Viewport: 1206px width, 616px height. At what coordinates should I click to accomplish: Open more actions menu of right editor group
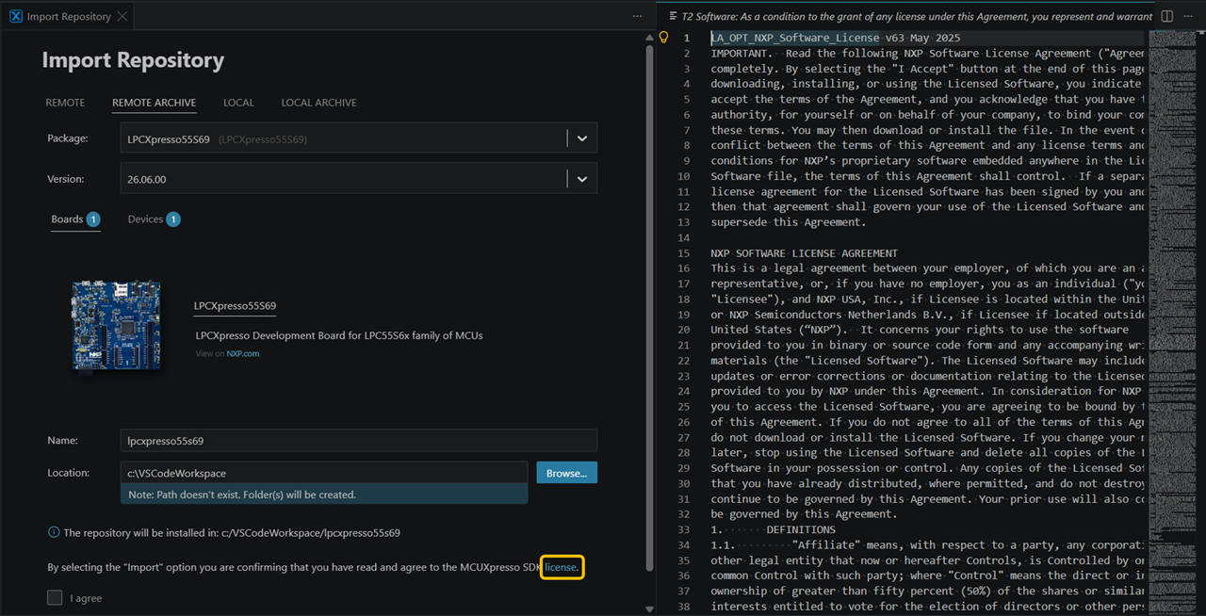(1190, 16)
